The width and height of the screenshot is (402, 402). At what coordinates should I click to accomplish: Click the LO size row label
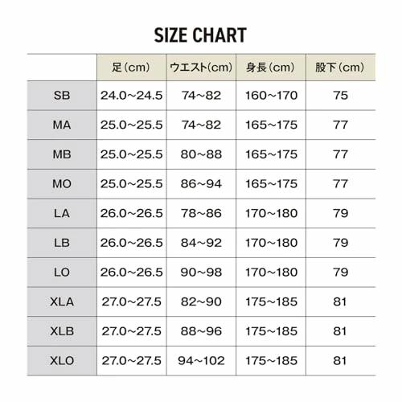coord(62,273)
